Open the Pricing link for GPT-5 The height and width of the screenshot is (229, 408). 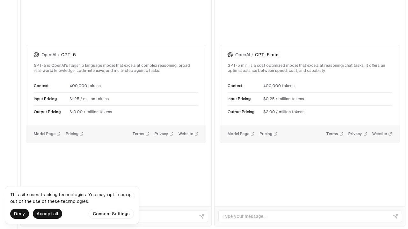74,134
